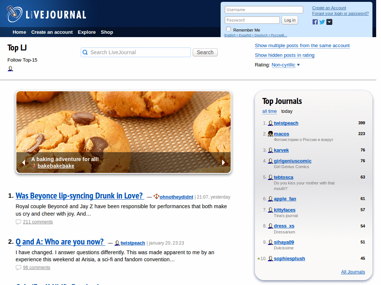381x285 pixels.
Task: Log in with the Facebook icon
Action: coord(315,22)
